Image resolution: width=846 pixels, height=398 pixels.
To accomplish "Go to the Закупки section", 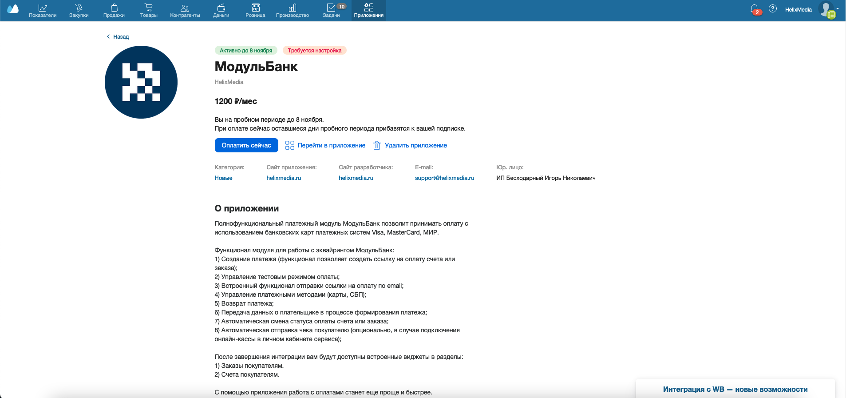I will point(79,11).
